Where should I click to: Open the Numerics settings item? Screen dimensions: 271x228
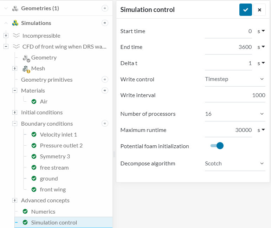pyautogui.click(x=43, y=211)
